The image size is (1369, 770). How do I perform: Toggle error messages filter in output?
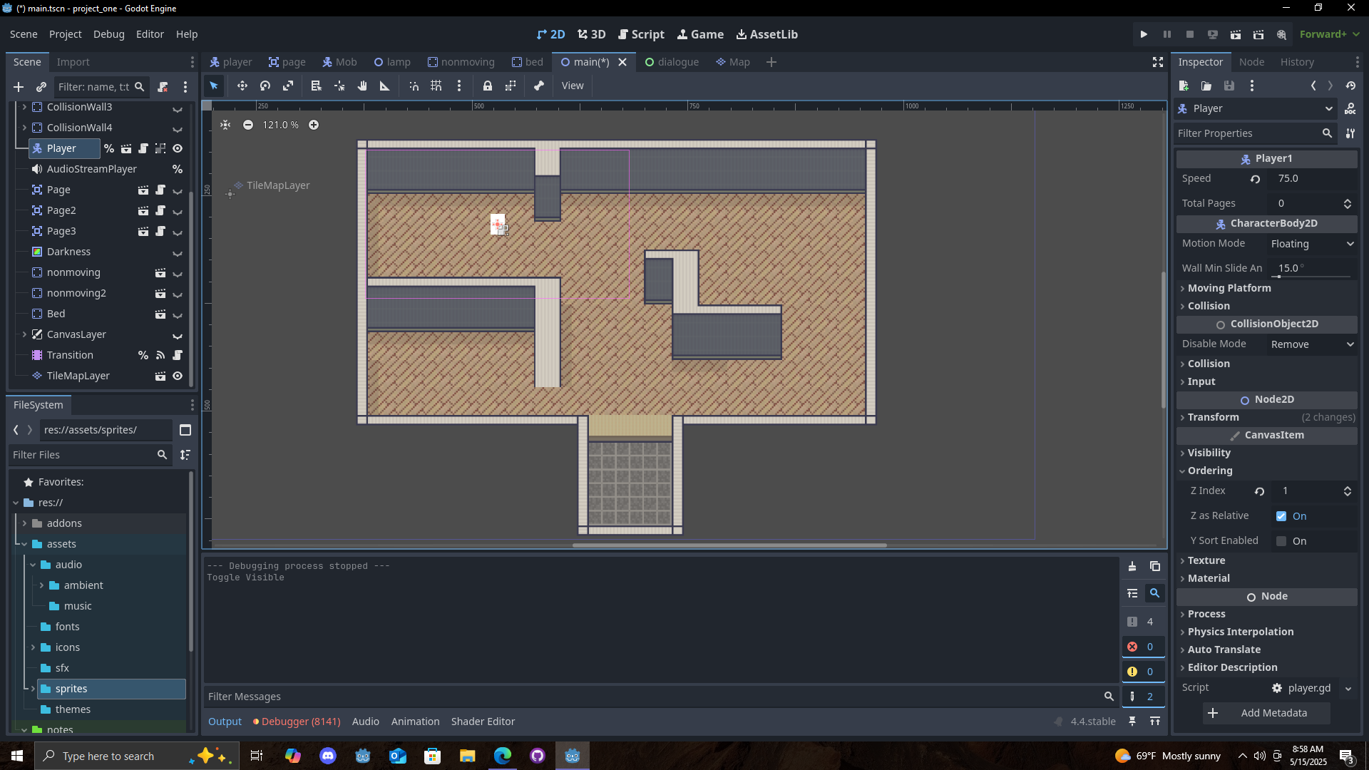point(1143,647)
